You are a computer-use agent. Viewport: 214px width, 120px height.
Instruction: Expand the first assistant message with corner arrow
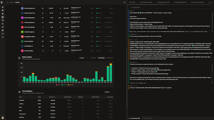[x=212, y=37]
